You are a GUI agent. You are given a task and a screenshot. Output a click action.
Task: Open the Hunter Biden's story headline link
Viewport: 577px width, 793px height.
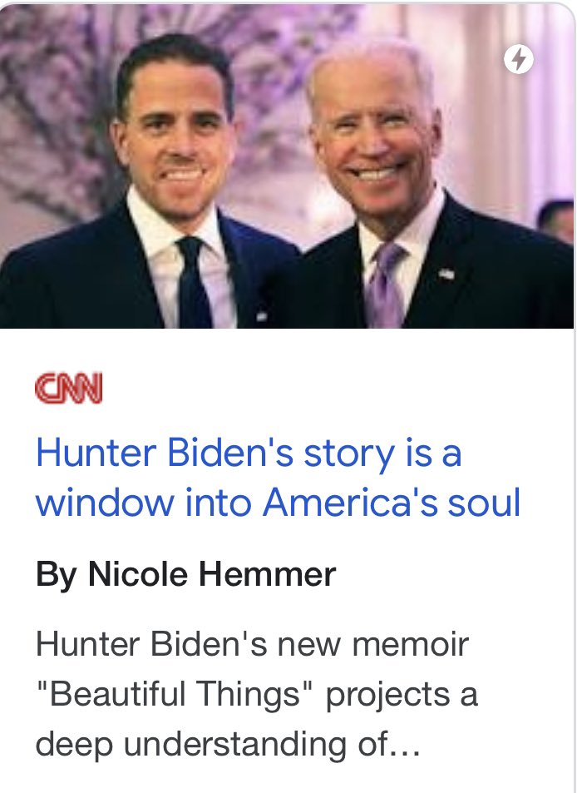coord(278,478)
